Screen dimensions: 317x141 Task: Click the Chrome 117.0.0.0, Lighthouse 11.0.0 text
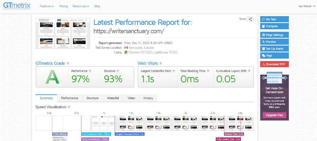point(153,52)
